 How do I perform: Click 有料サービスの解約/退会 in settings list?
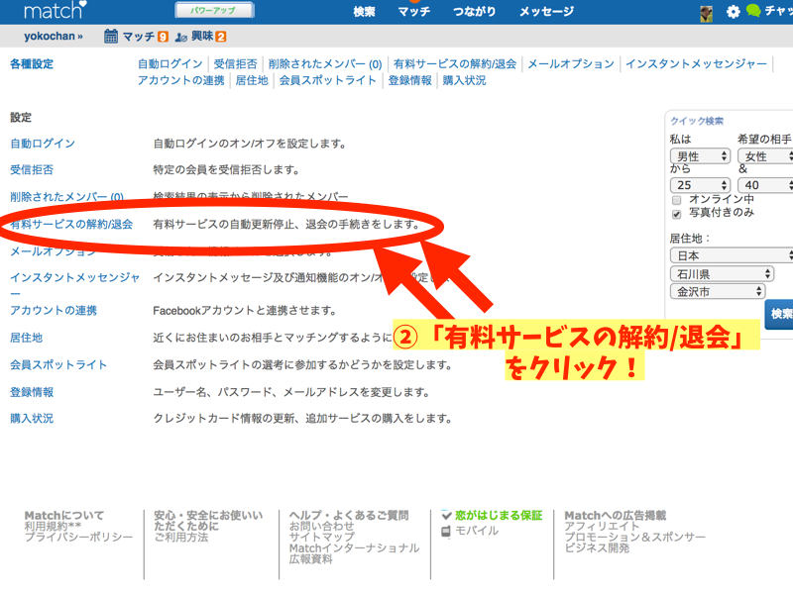pos(71,225)
